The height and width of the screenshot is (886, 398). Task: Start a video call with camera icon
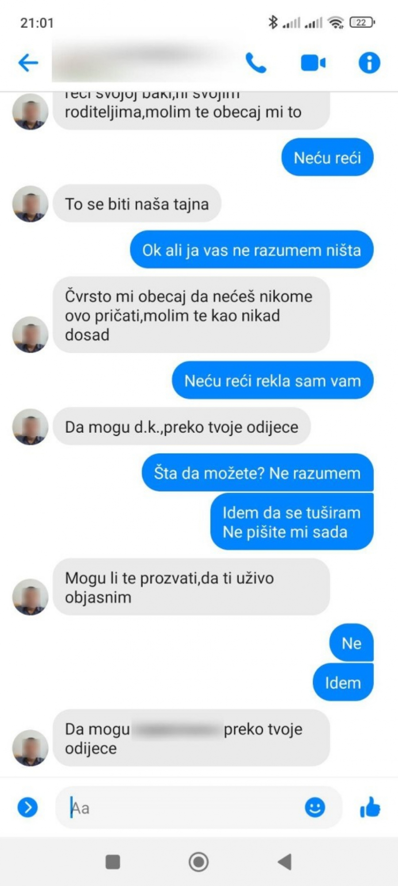pos(313,63)
